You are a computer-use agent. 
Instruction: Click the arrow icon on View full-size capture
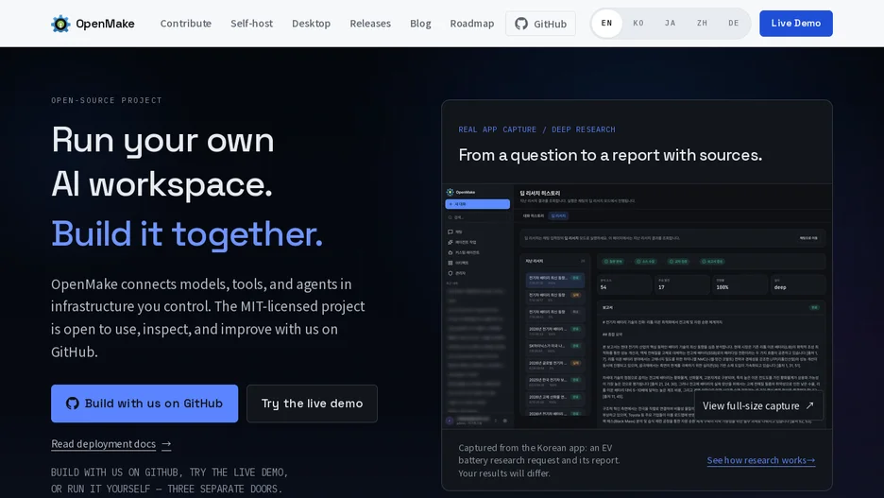809,405
